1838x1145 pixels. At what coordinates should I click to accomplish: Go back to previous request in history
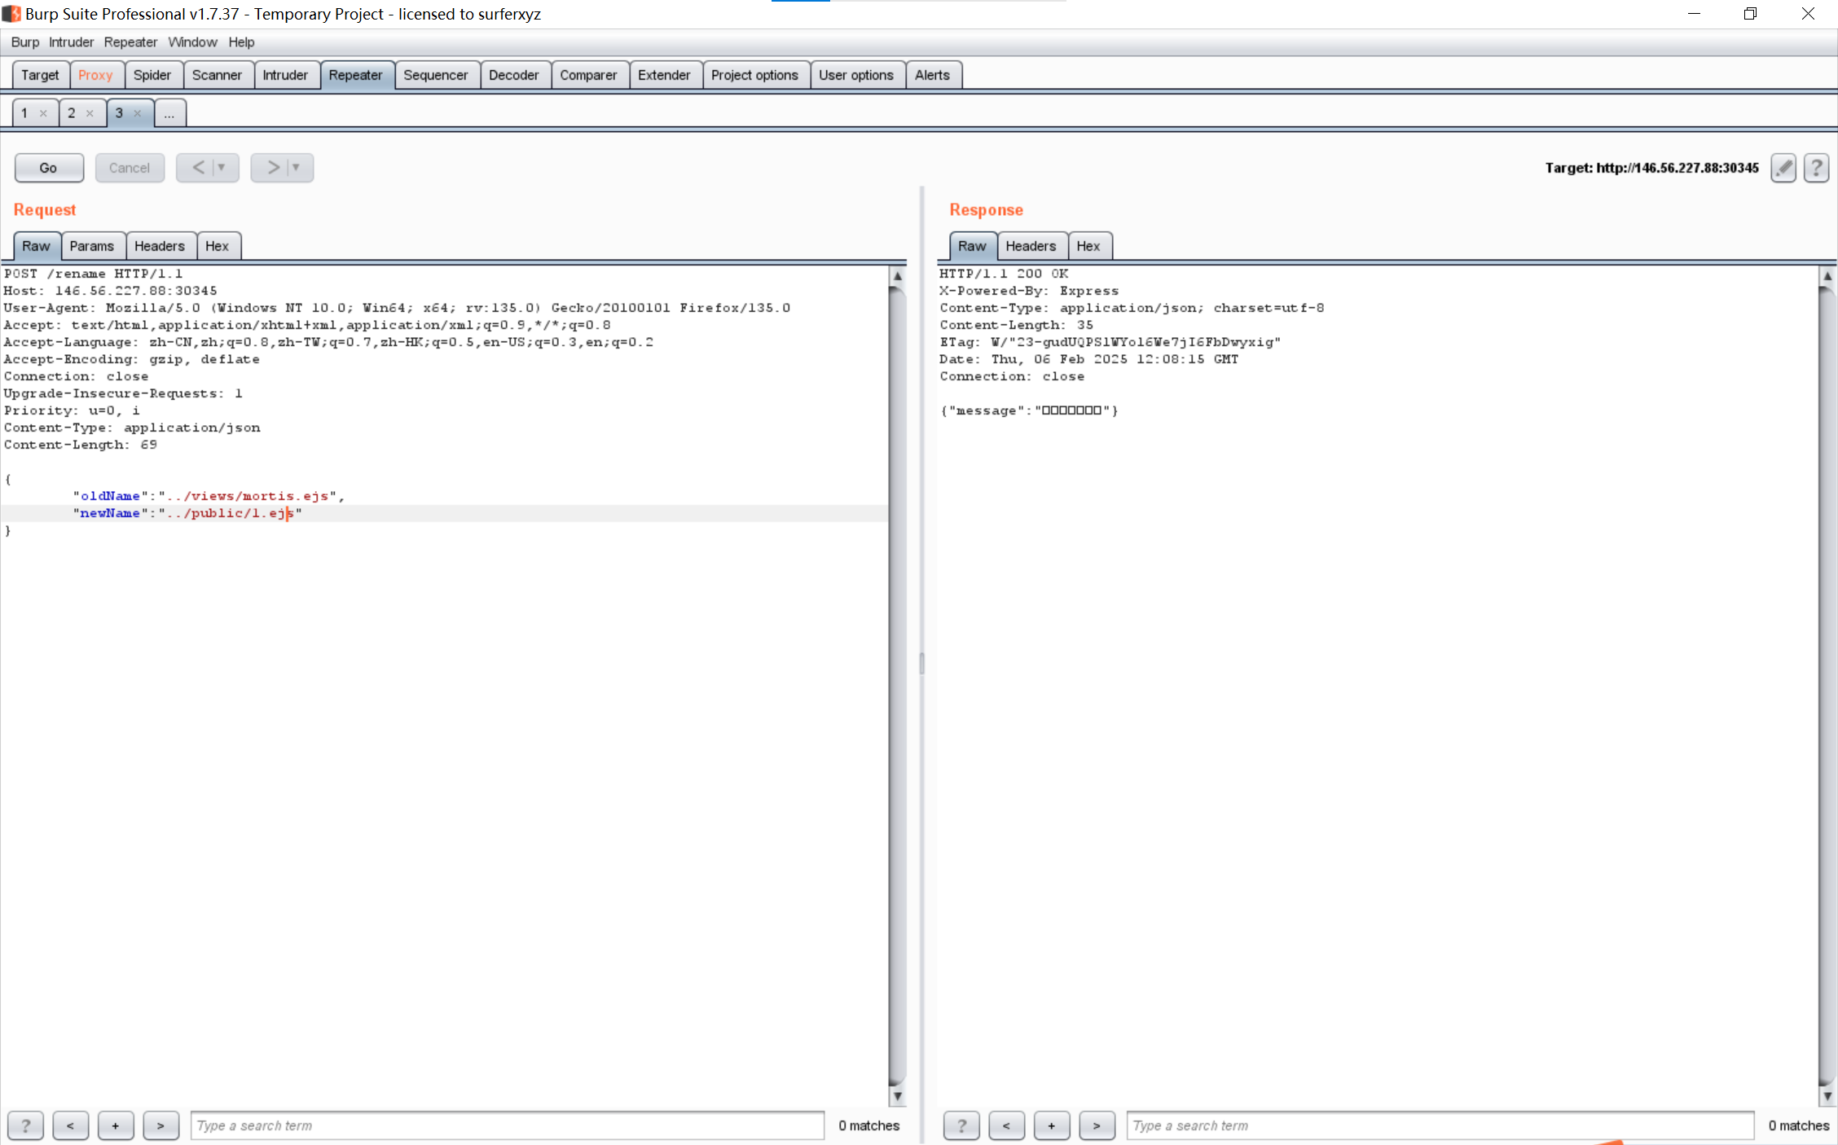[198, 168]
